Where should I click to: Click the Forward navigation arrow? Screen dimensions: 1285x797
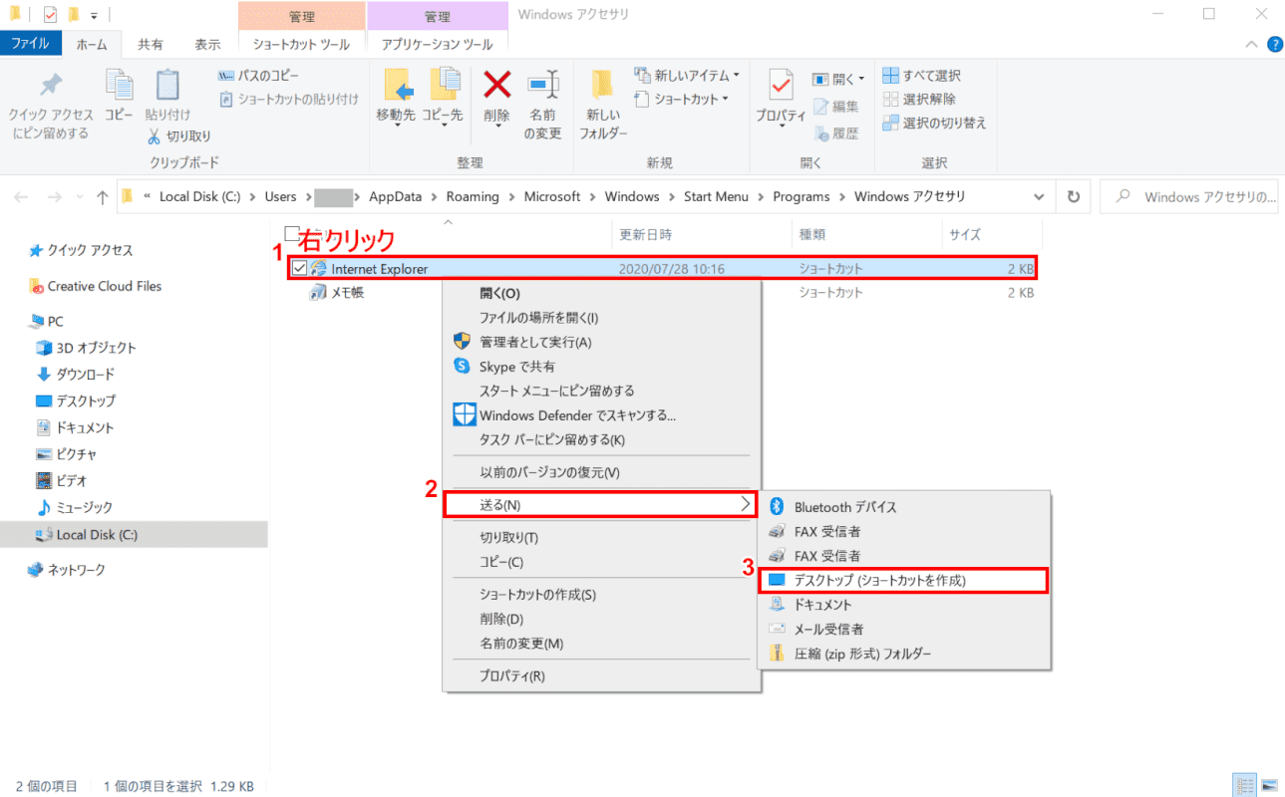coord(54,197)
